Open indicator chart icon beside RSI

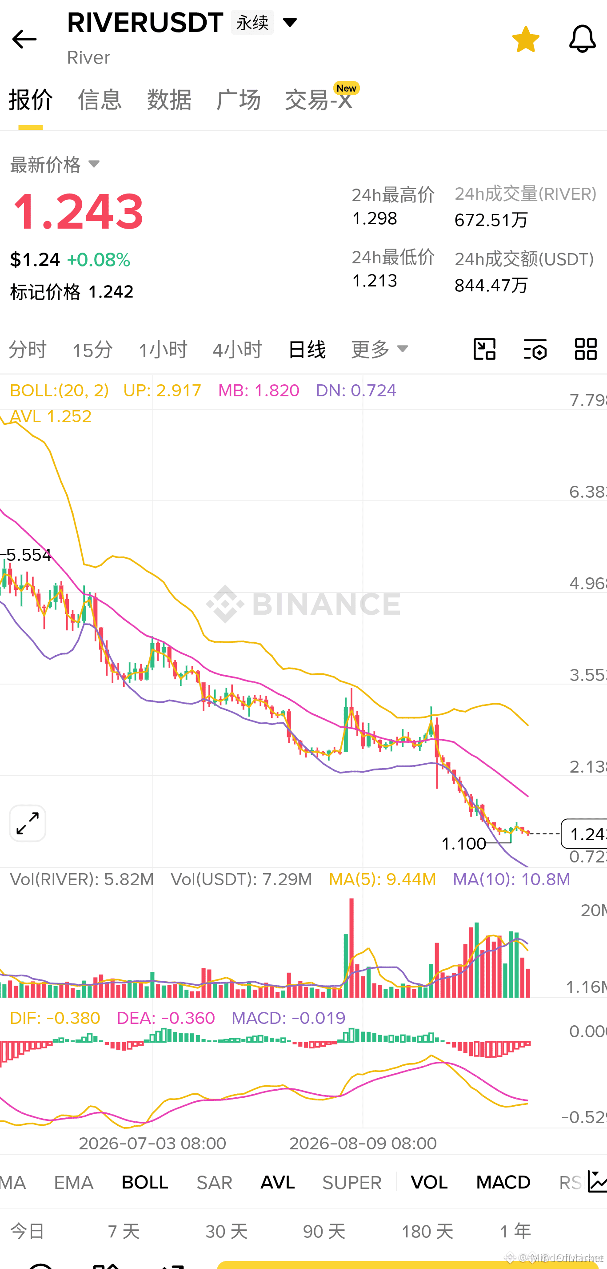tap(597, 1182)
